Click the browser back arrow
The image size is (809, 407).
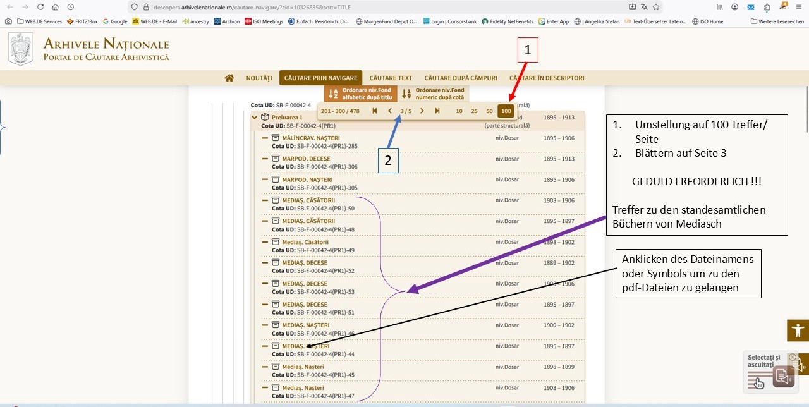click(9, 7)
